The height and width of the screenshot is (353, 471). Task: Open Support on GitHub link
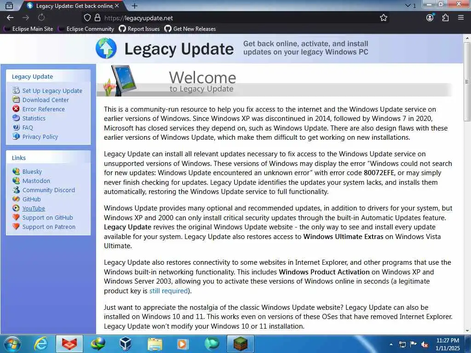tap(48, 217)
